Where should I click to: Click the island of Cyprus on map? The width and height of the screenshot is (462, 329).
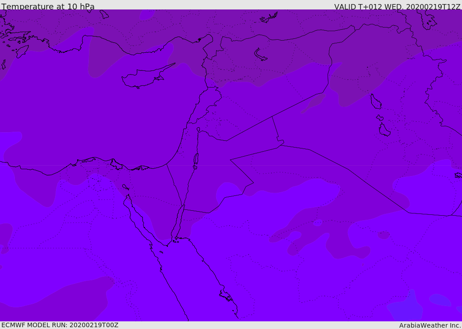pyautogui.click(x=148, y=76)
